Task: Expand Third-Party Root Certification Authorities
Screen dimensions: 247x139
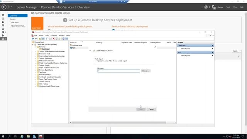Action: (x=35, y=63)
